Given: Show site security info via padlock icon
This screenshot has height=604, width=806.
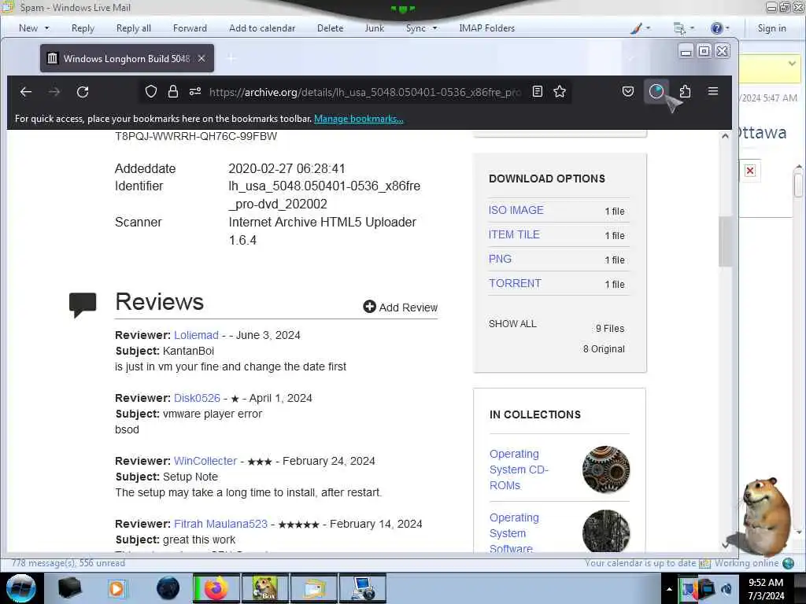Looking at the screenshot, I should point(173,91).
